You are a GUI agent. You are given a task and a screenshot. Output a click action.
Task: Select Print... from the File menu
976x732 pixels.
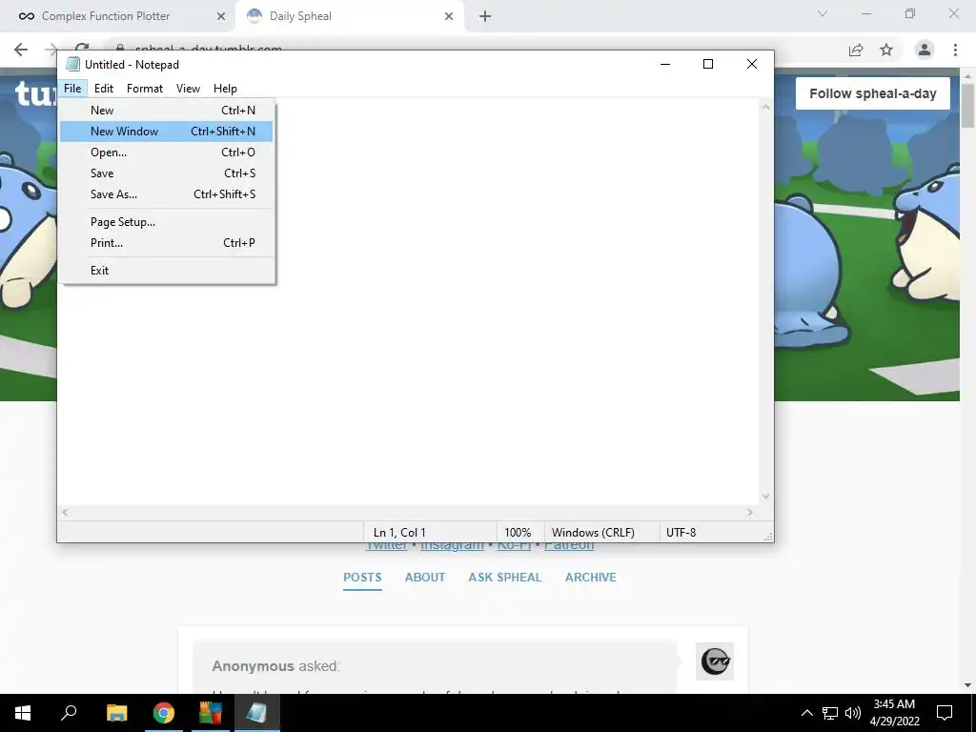coord(166,243)
